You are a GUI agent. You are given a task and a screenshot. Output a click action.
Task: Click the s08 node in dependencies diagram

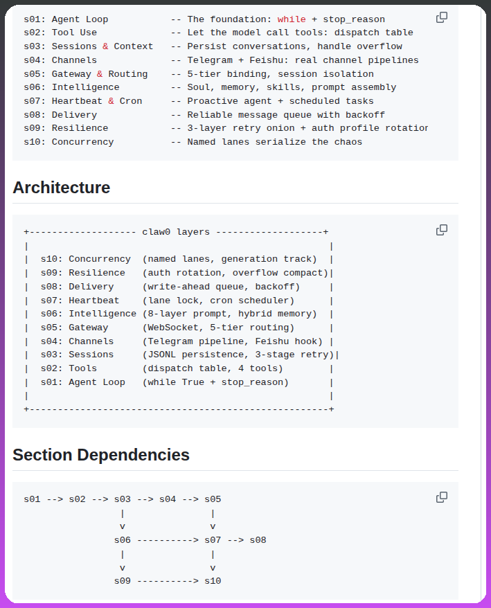point(258,540)
